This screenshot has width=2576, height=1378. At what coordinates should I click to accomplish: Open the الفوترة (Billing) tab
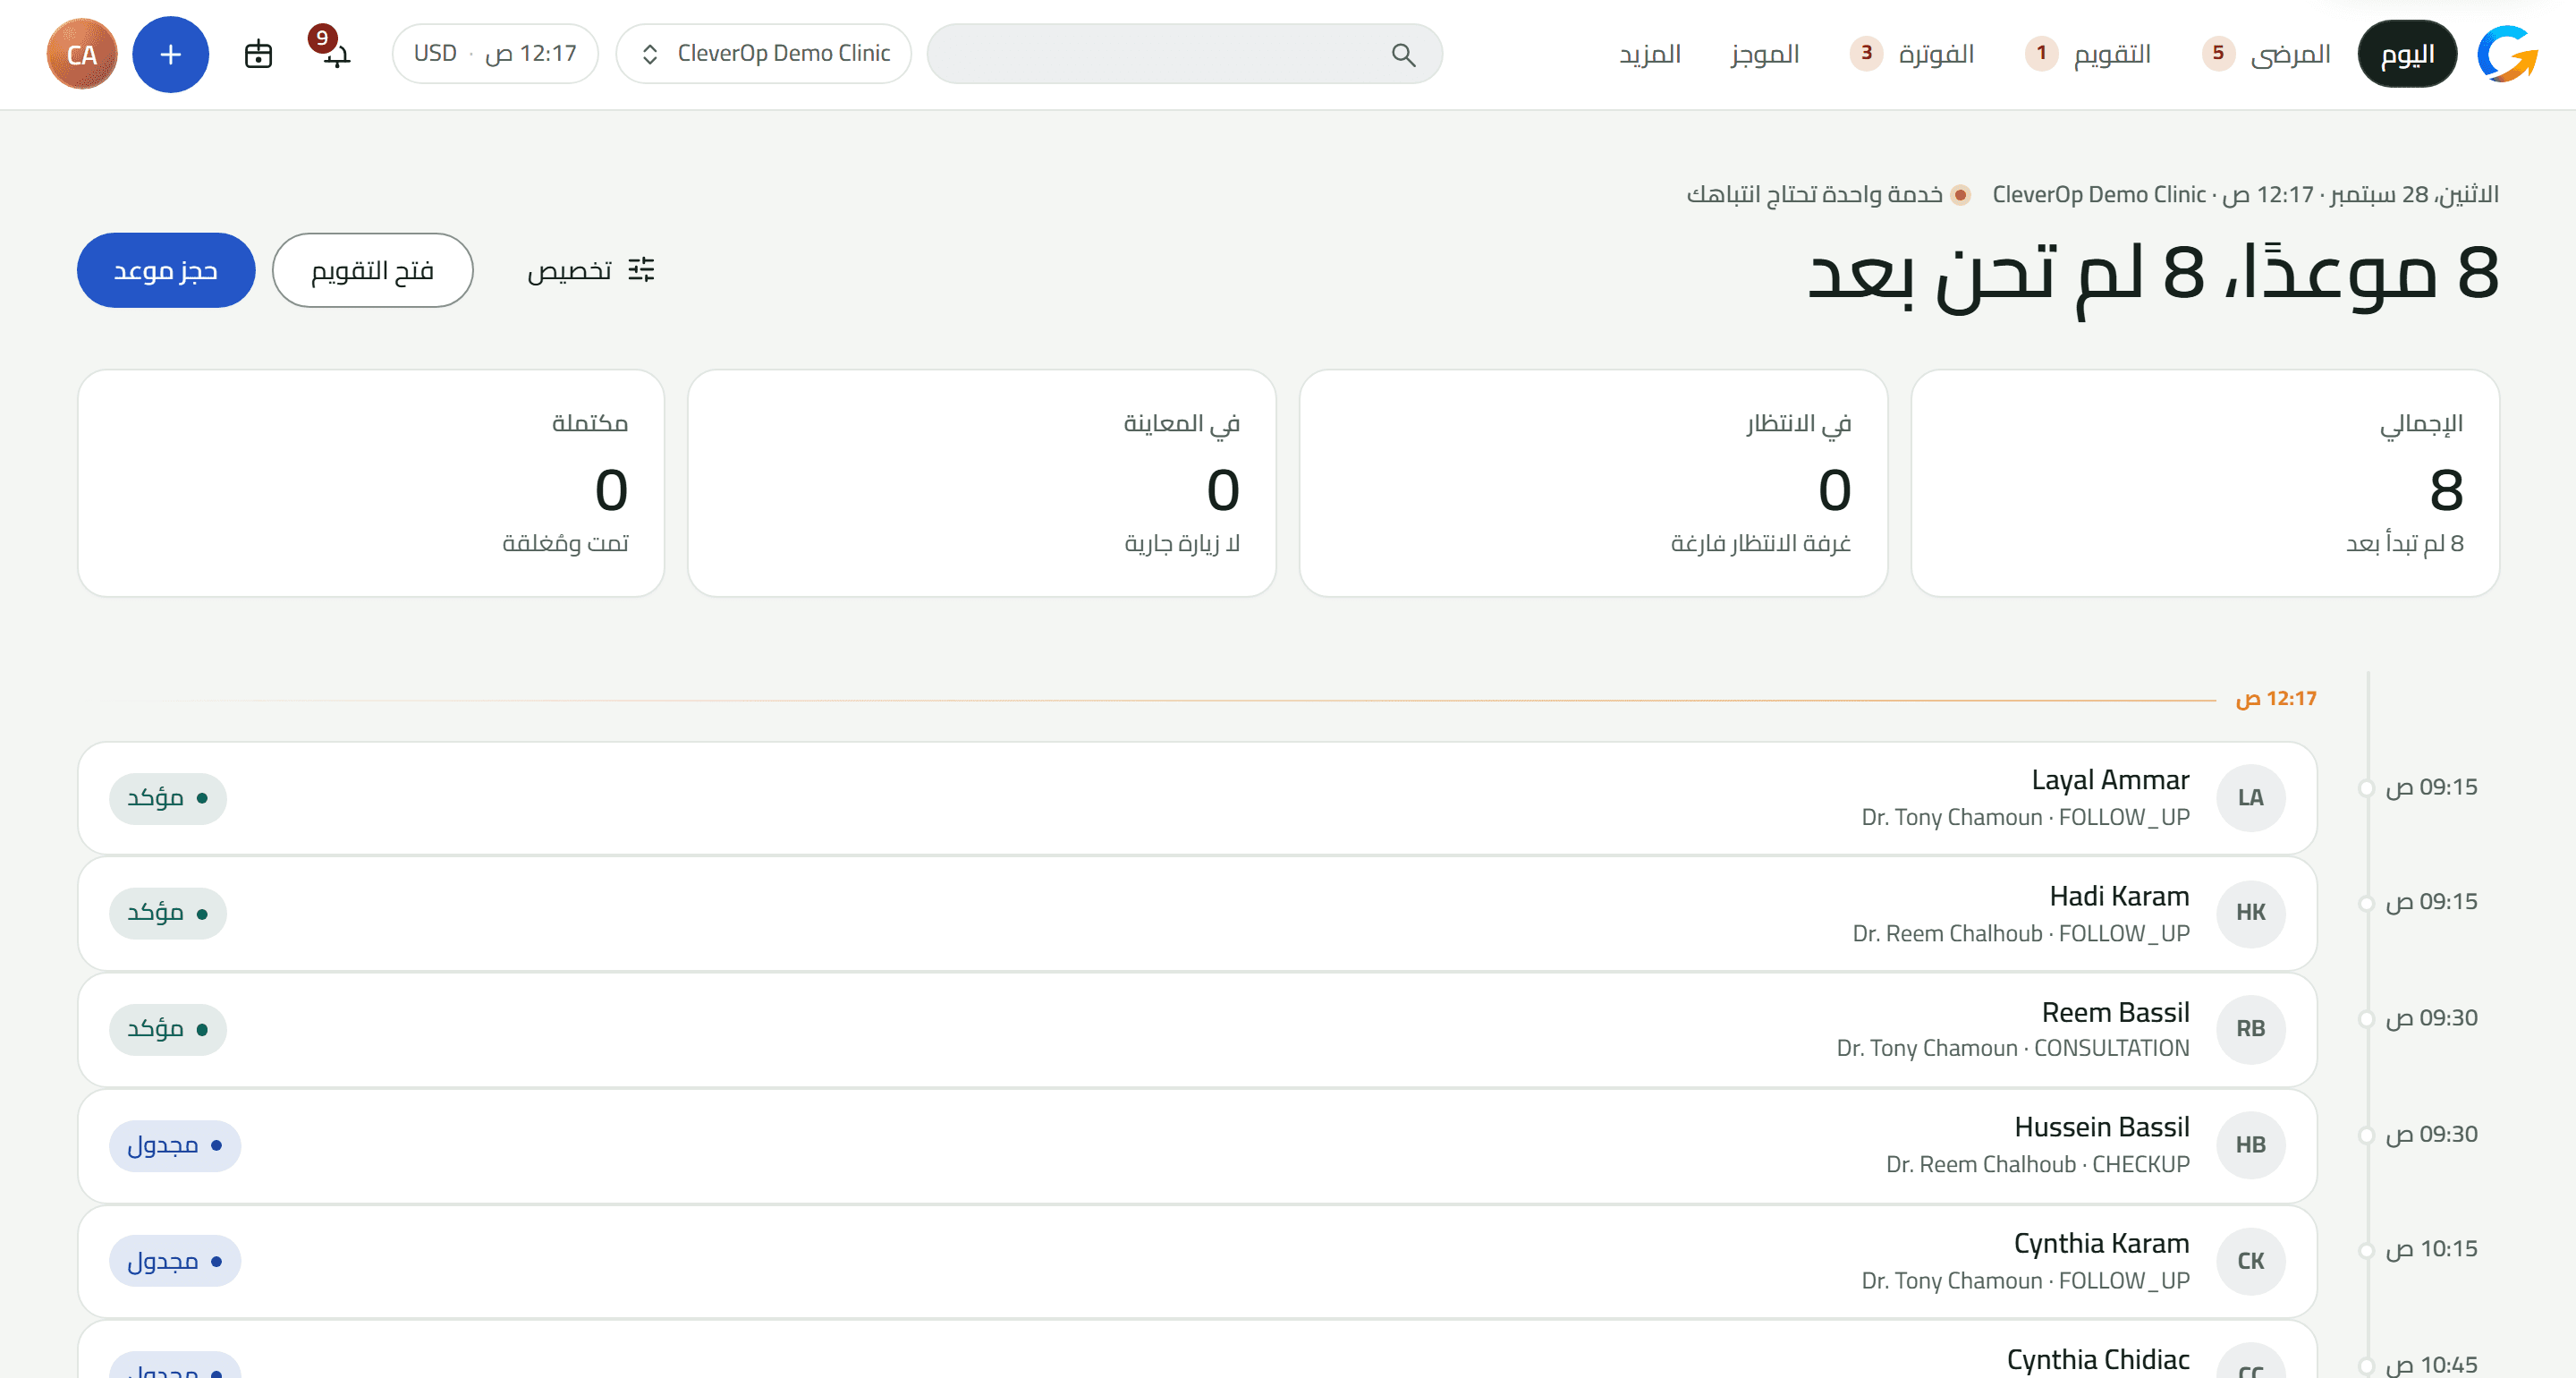[x=1913, y=54]
